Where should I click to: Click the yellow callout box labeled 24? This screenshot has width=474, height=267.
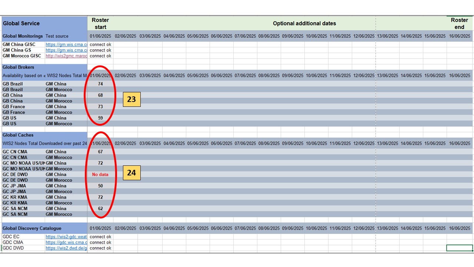pos(131,173)
